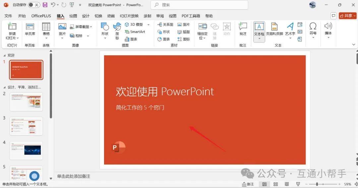Screen dimensions: 358x188
Task: Toggle 自动保存 AutoSave switch
Action: 34,5
